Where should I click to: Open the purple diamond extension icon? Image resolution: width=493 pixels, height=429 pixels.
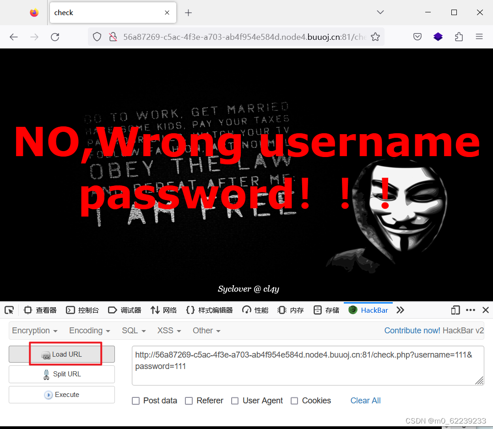point(438,37)
